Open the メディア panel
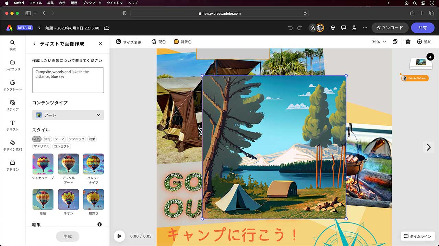This screenshot has height=246, width=439. 12,105
